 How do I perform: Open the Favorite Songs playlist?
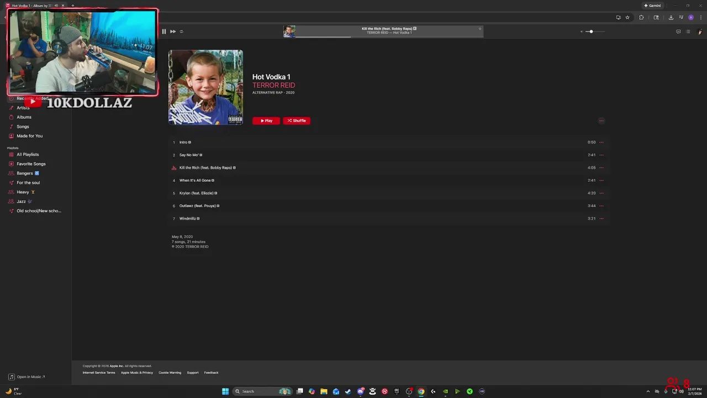[x=31, y=164]
